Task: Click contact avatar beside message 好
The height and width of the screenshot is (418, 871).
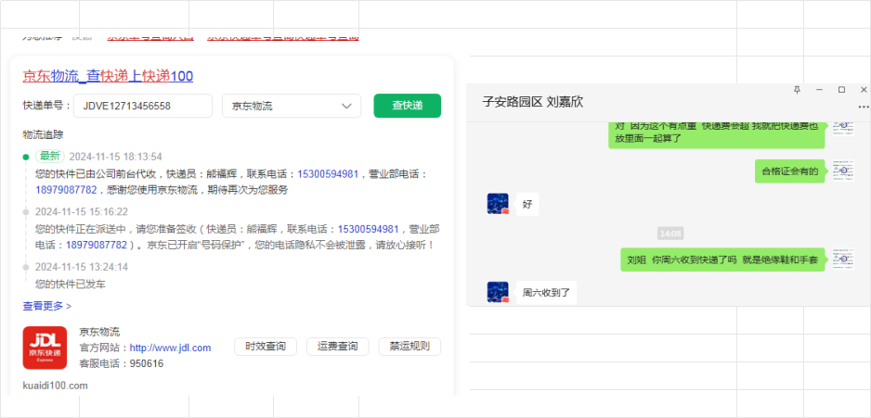Action: point(498,204)
